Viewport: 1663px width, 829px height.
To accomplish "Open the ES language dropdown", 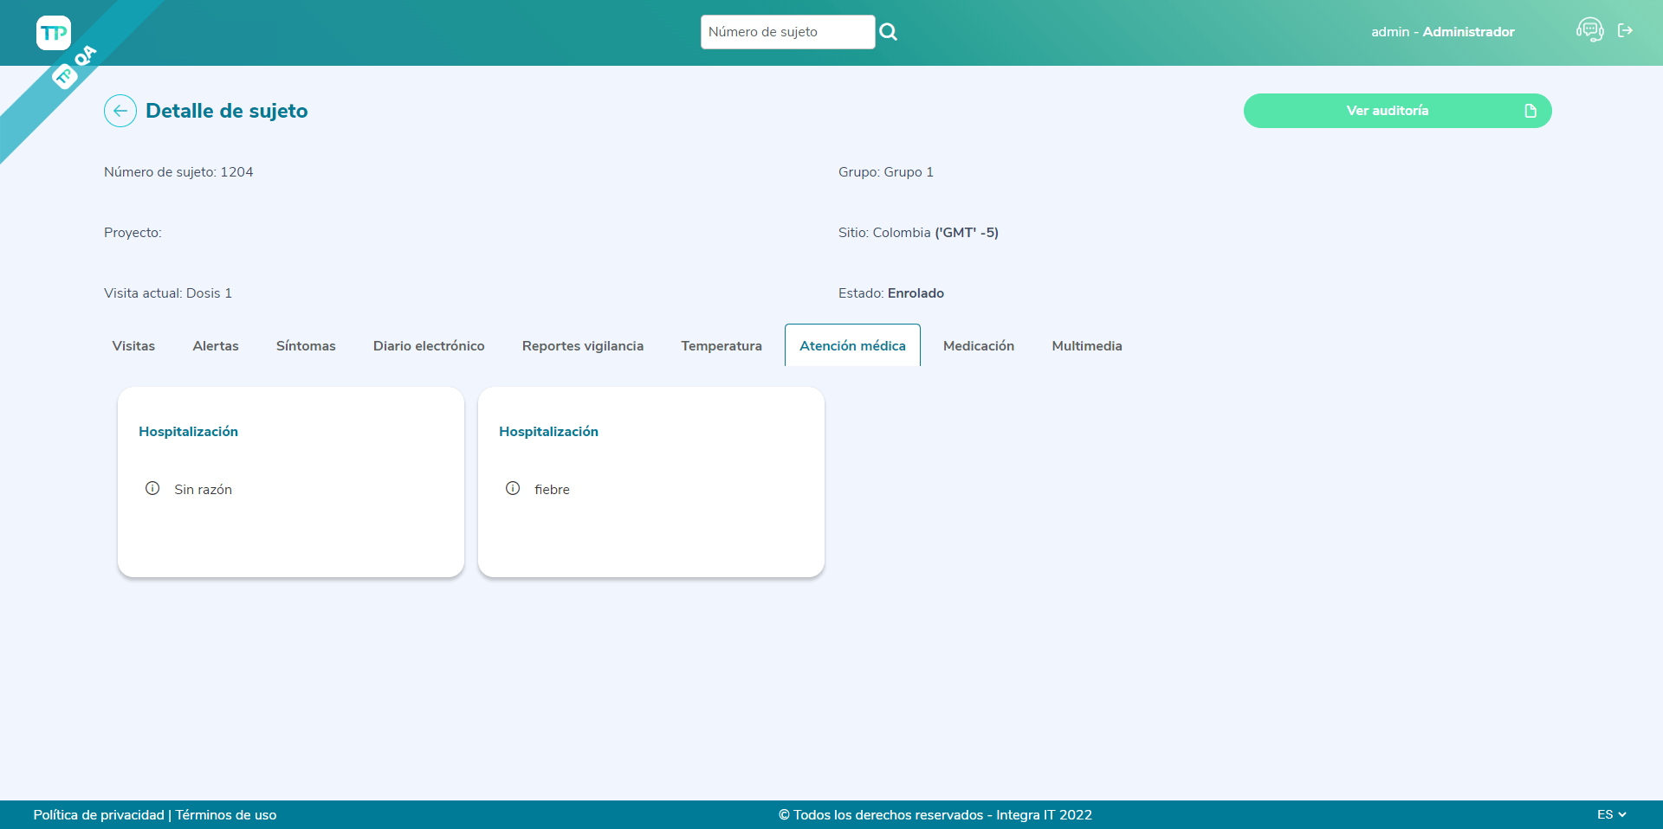I will pyautogui.click(x=1612, y=814).
